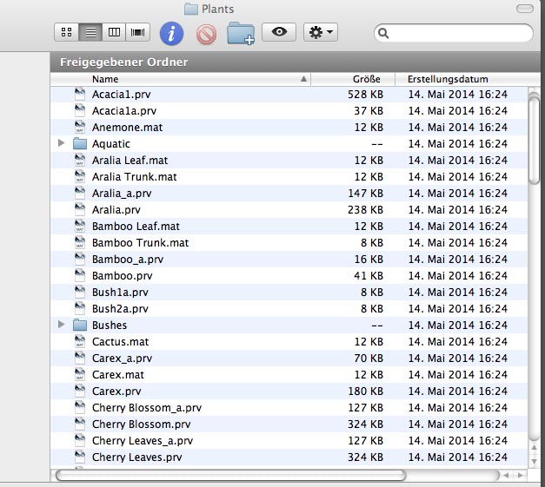Select Carex_a.prv file icon
The width and height of the screenshot is (545, 487).
coord(80,358)
